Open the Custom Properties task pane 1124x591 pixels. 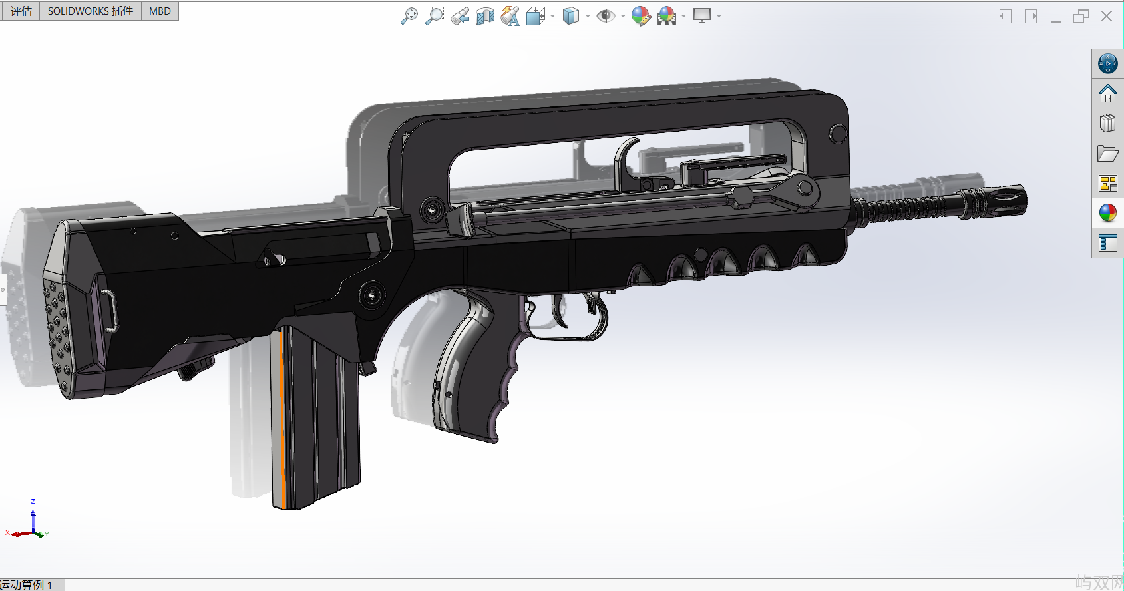[1108, 244]
